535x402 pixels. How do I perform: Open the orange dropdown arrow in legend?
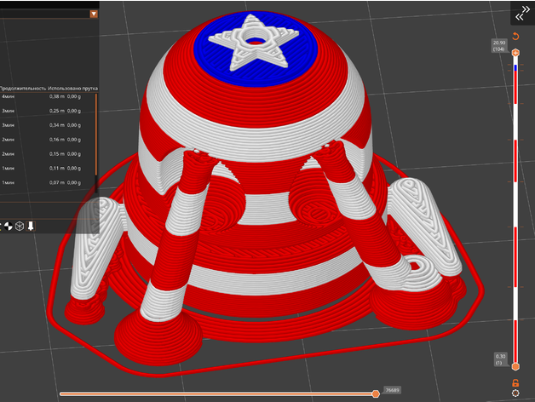coord(93,14)
